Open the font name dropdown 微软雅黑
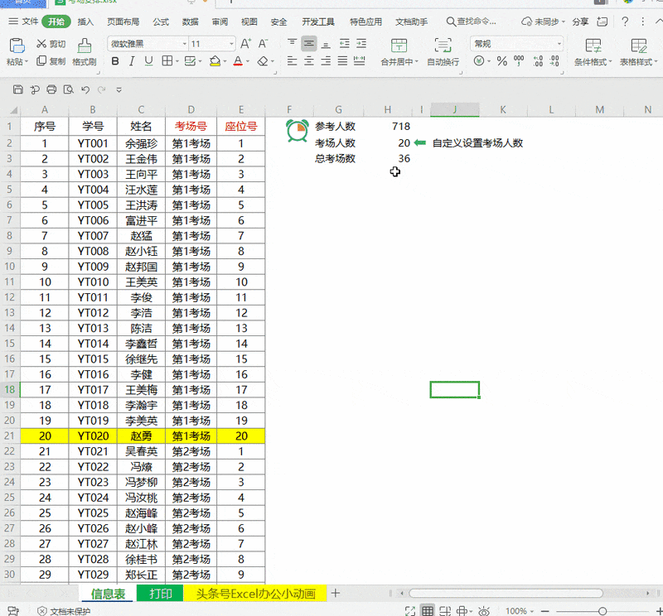 148,43
